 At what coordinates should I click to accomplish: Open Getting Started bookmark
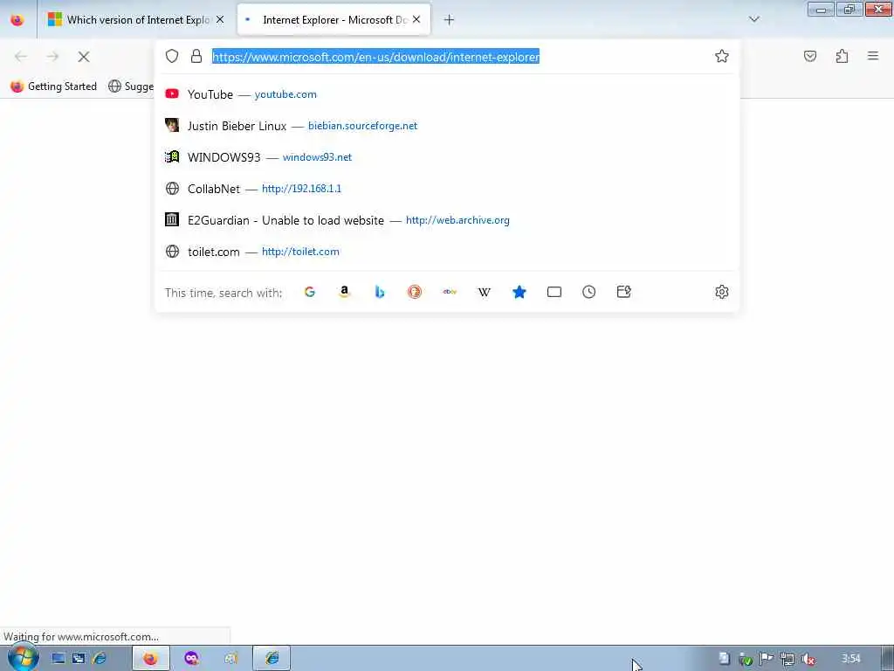[54, 86]
